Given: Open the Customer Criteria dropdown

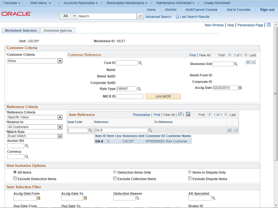Looking at the screenshot, I should pyautogui.click(x=60, y=61).
